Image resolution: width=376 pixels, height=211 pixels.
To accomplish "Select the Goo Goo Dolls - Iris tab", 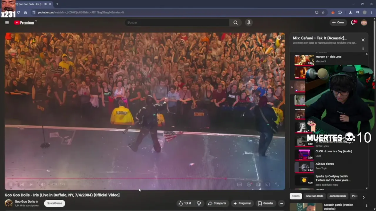I will coord(29,4).
